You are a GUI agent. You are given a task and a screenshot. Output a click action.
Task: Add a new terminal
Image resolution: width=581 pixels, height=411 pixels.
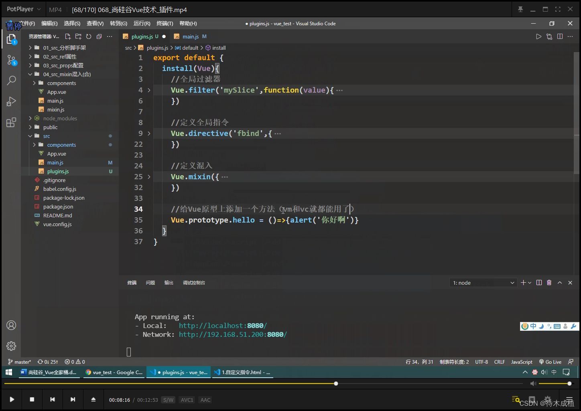click(x=523, y=283)
